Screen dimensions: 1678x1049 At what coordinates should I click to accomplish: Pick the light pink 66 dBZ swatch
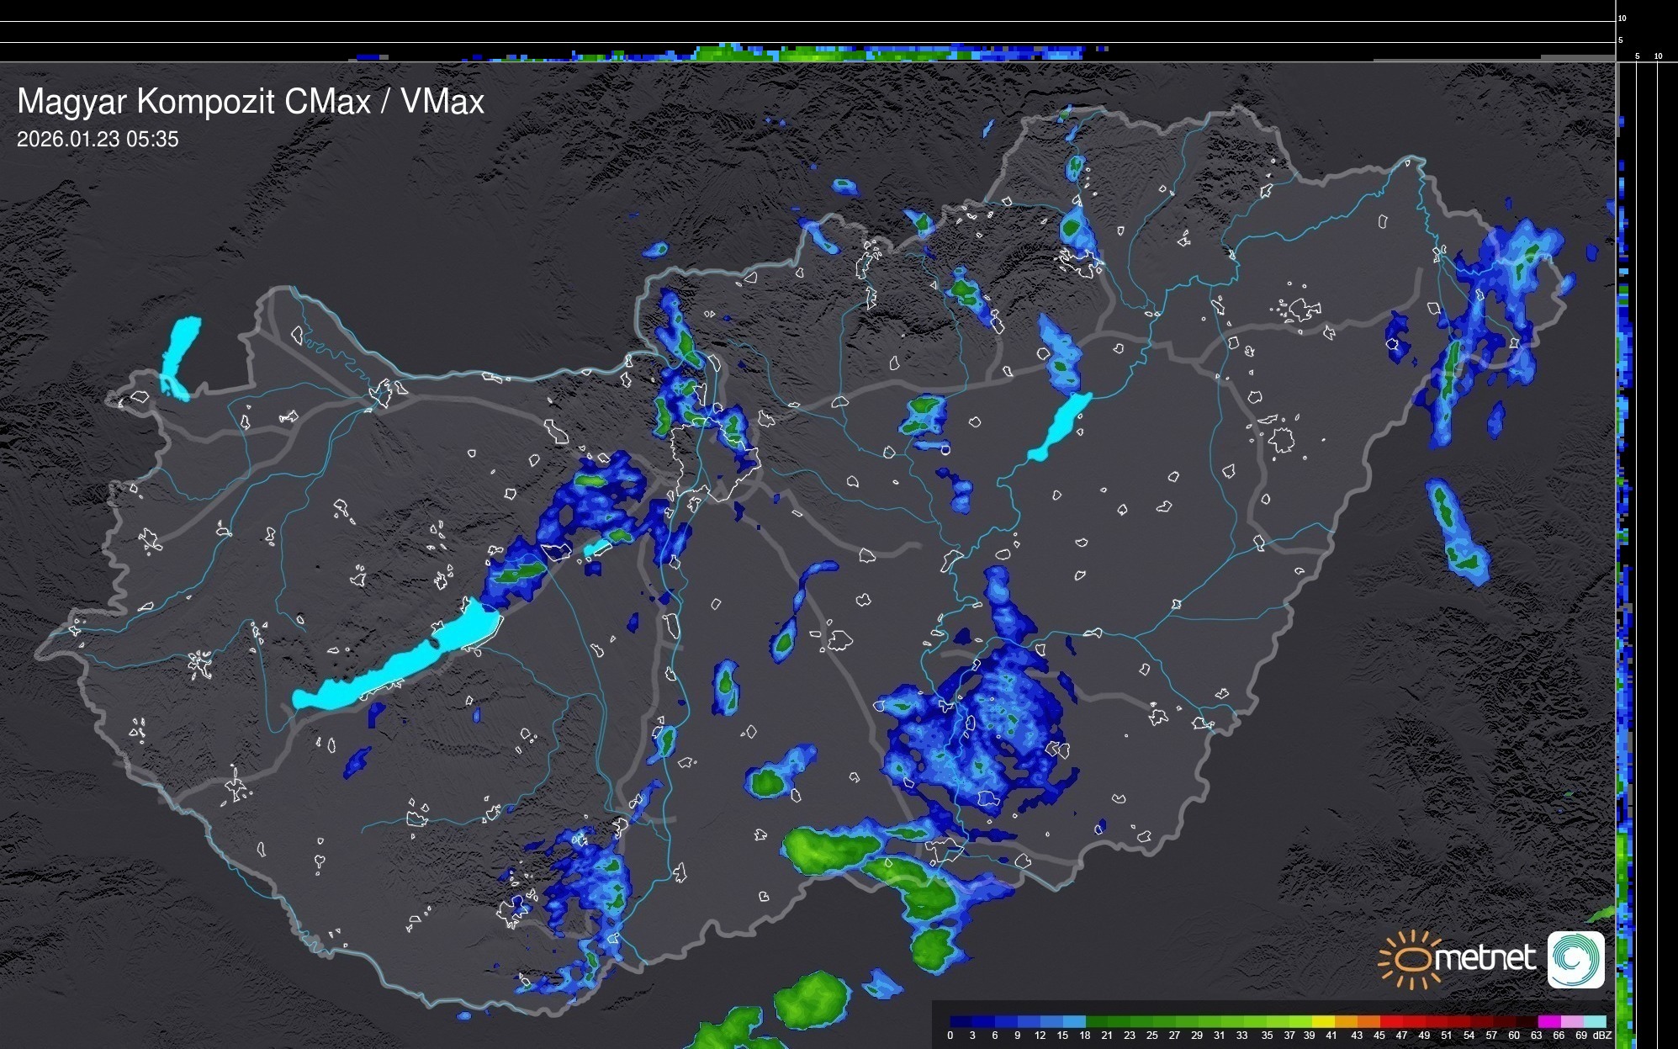(x=1570, y=1021)
